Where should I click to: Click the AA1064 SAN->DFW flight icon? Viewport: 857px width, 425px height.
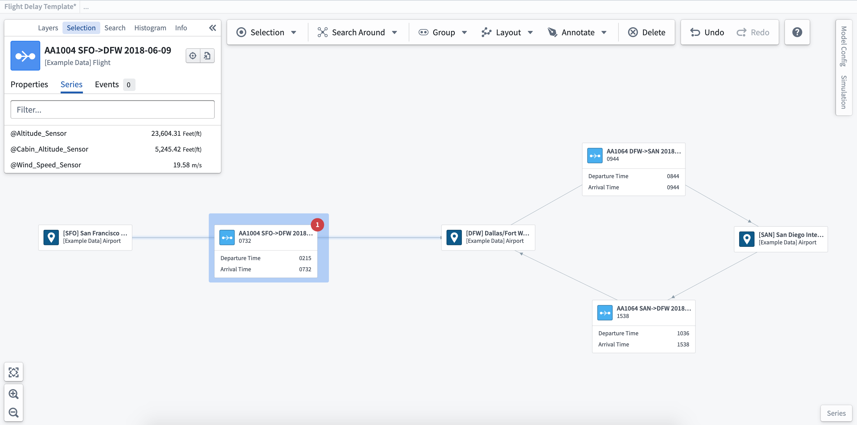pos(605,313)
